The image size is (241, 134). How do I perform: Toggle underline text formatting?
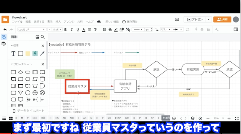pyautogui.click(x=77, y=30)
